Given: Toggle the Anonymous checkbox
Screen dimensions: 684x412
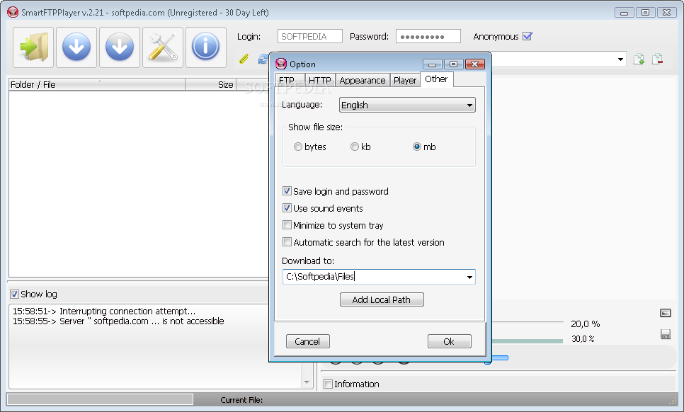Looking at the screenshot, I should pos(528,36).
